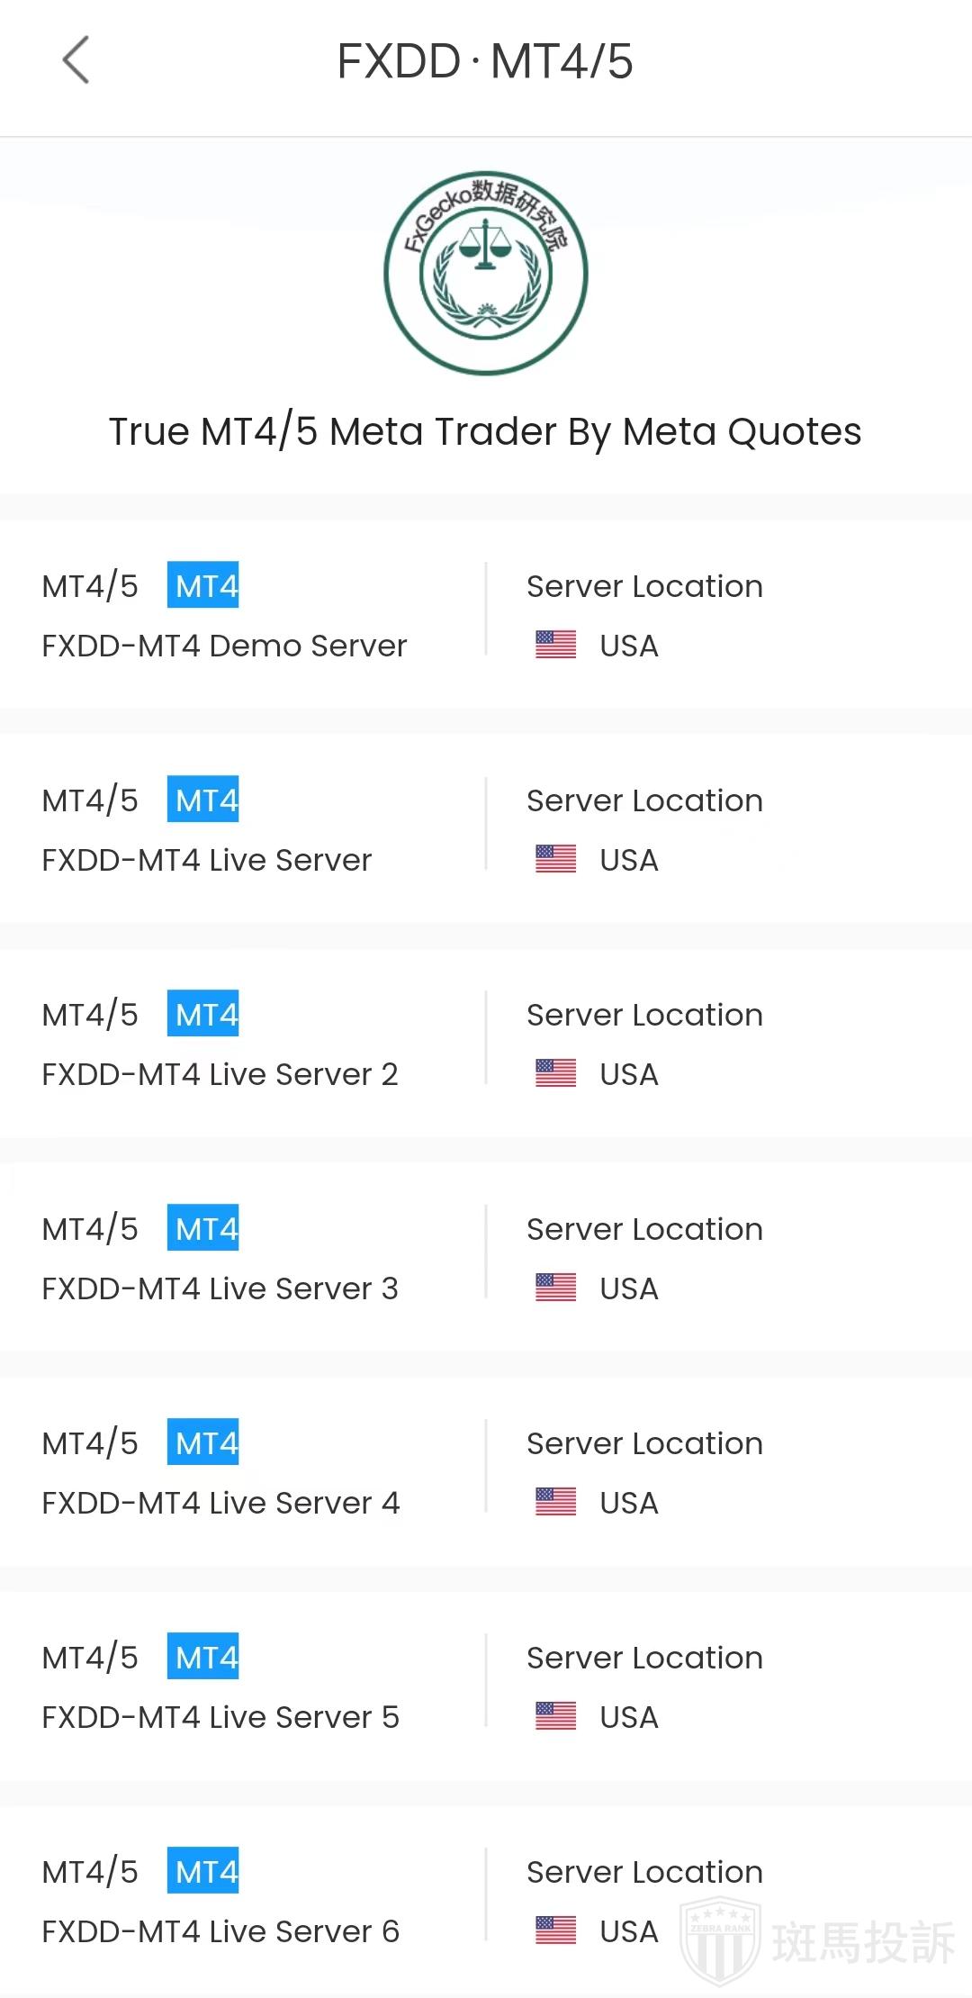Screen dimensions: 972x1998
Task: Tap Server Location label for Live Server 6
Action: [644, 1872]
